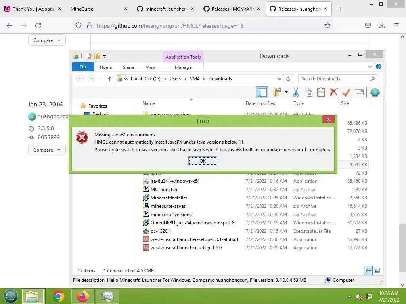Open the Firefox hamburger menu
The width and height of the screenshot is (406, 304).
[396, 25]
